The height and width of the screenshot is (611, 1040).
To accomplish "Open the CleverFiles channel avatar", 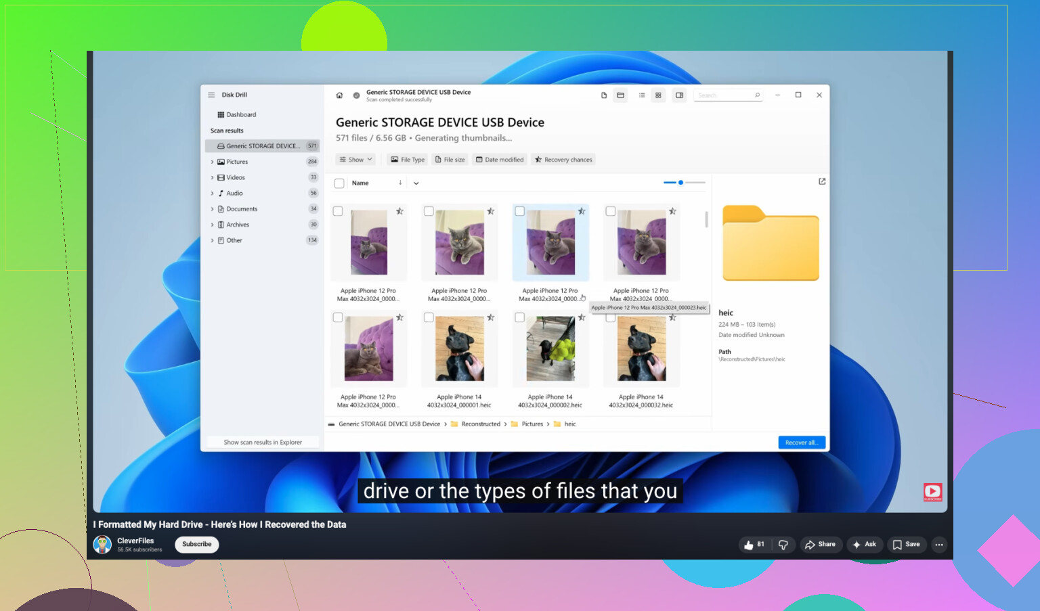I will [102, 545].
